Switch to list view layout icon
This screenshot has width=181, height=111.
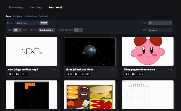click(20, 30)
